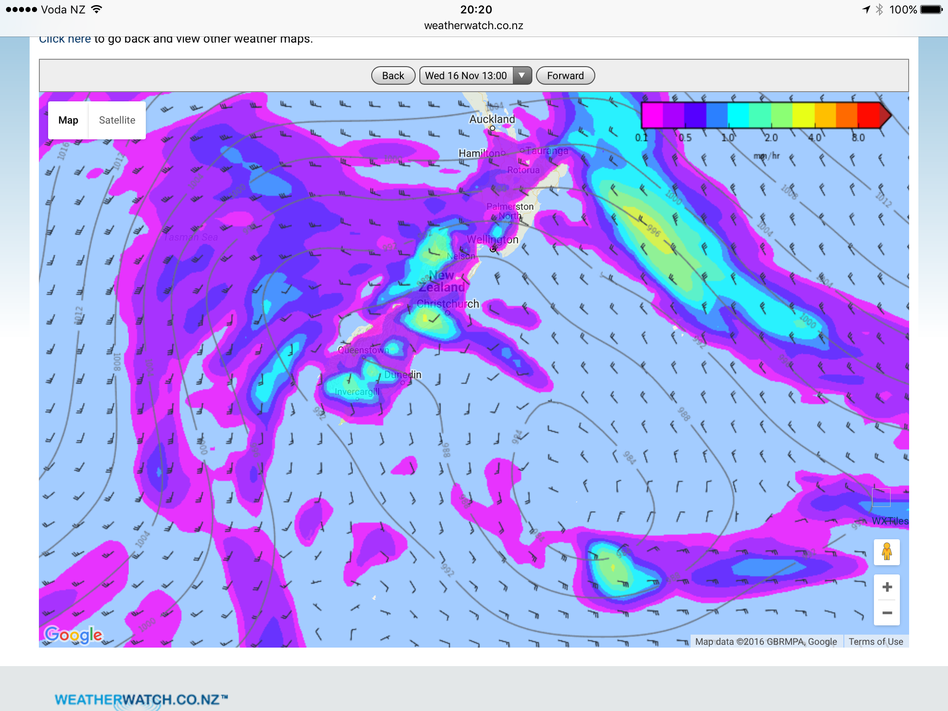Zoom in with the plus button
The image size is (948, 711).
pos(886,587)
